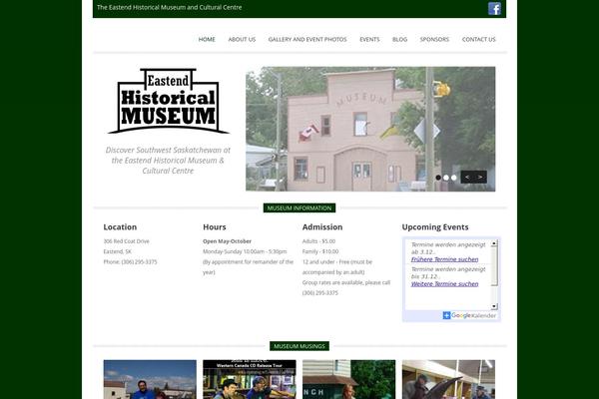The width and height of the screenshot is (599, 399).
Task: Click the calendar scrollbar thumb
Action: point(494,266)
